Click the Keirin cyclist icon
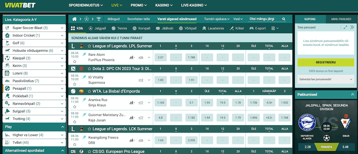358x154 pixels. 7,66
